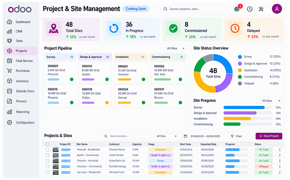This screenshot has height=180, width=290.
Task: Click the Survey 92% progress bar
Action: pos(248,107)
